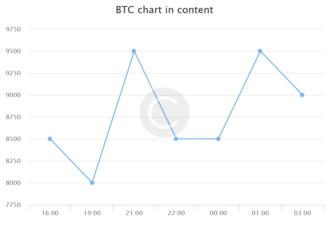The height and width of the screenshot is (225, 329).
Task: Click the copyright watermark icon in chart center
Action: coord(164,113)
